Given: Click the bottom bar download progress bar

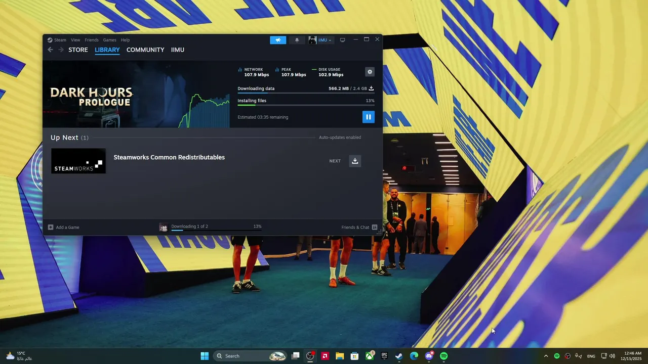Looking at the screenshot, I should (x=216, y=230).
